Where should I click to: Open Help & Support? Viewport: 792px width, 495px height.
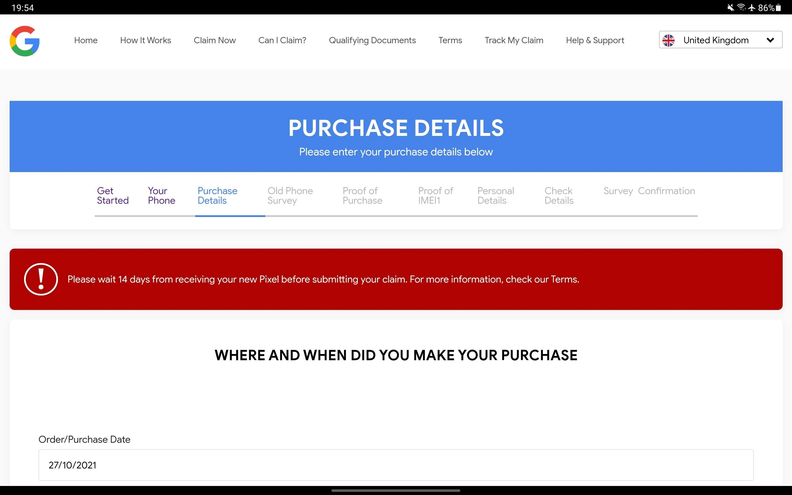(595, 40)
